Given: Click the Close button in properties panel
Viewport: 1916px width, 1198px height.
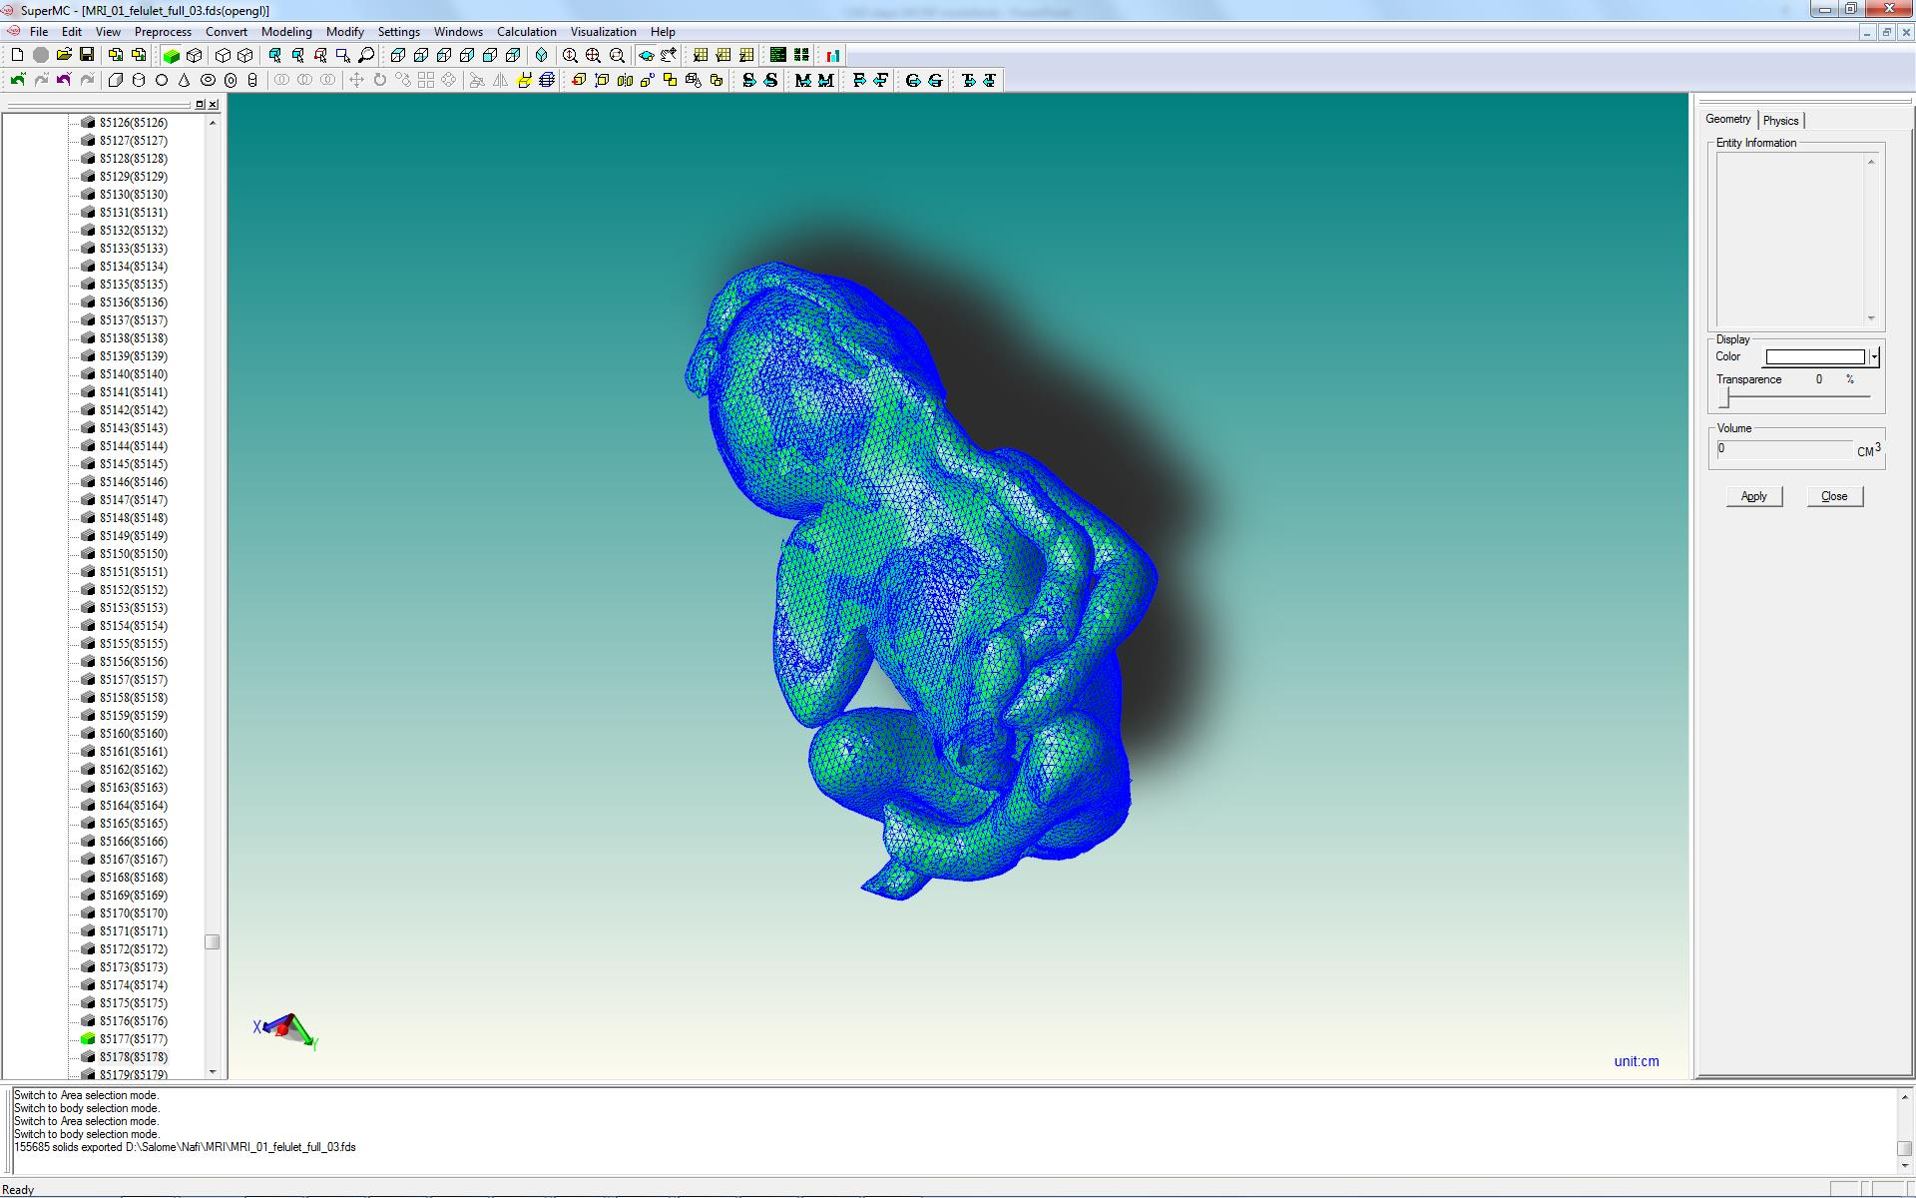Looking at the screenshot, I should [1834, 496].
